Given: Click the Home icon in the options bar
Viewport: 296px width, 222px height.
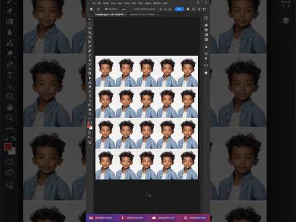Looking at the screenshot, I should coord(91,9).
